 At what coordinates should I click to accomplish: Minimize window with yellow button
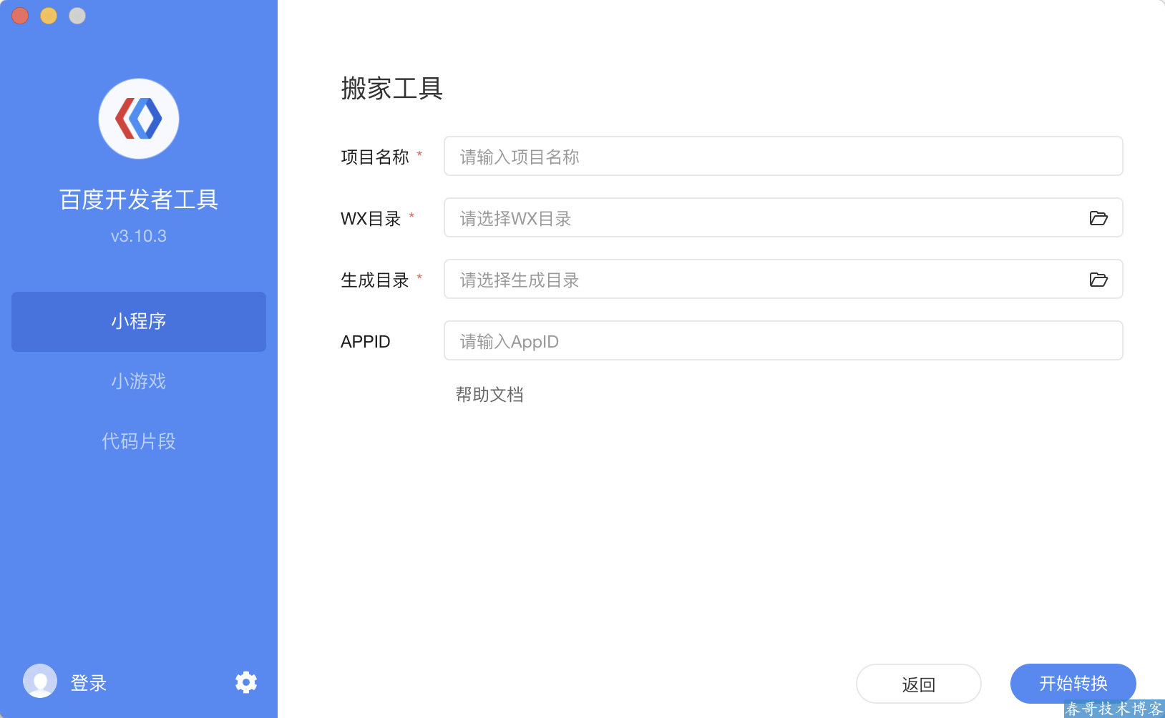tap(49, 16)
